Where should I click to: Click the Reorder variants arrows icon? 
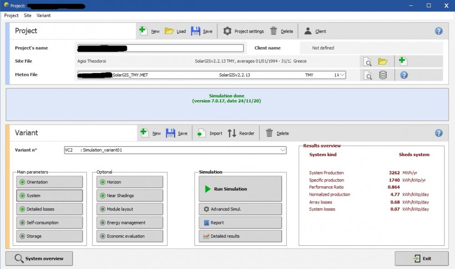232,133
